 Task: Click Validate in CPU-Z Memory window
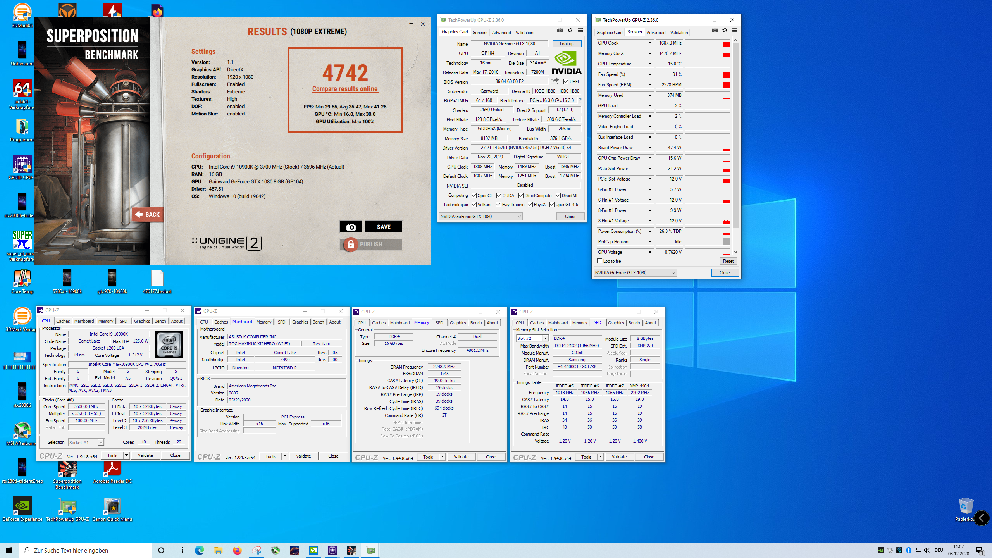point(461,457)
